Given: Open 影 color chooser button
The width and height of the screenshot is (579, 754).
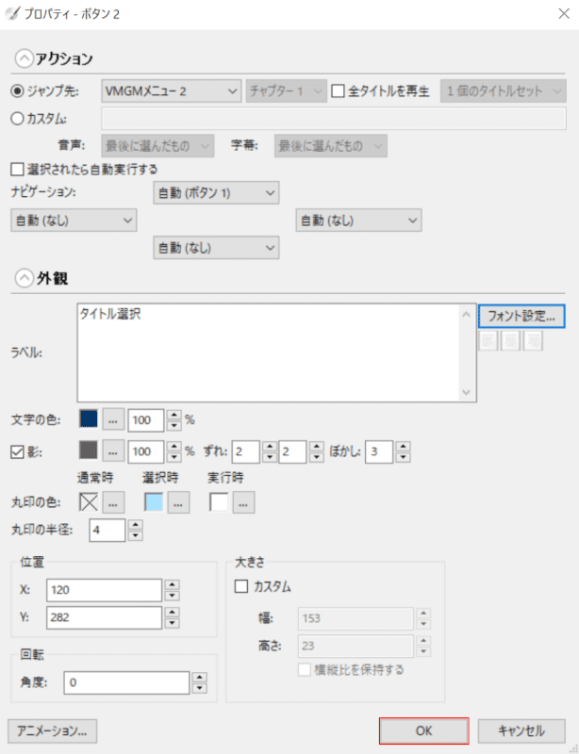Looking at the screenshot, I should (112, 451).
